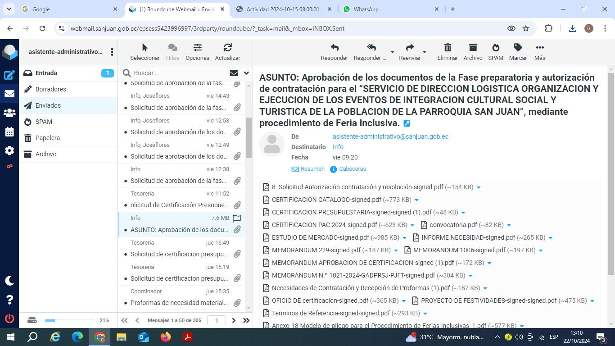Screen dimensions: 615x346
Task: Open message in new window icon
Action: click(x=407, y=123)
